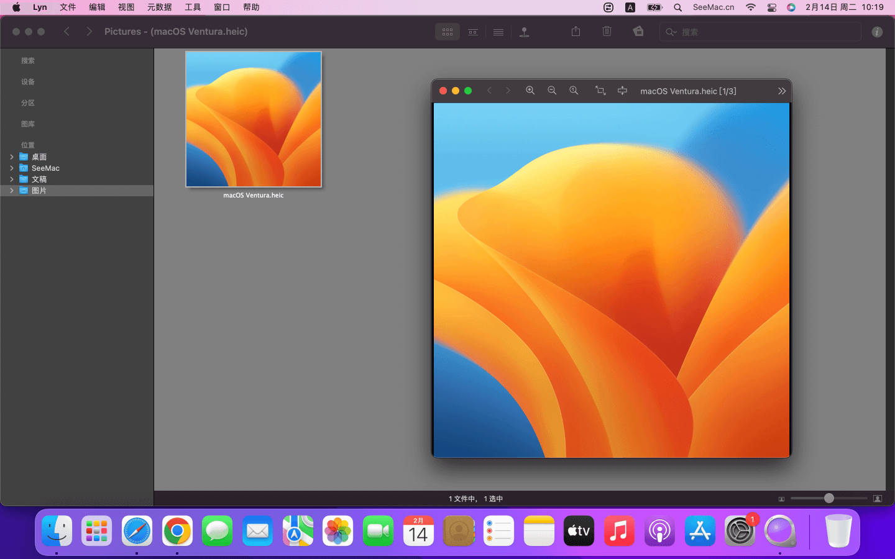
Task: Click the 搜索 search field
Action: [x=760, y=32]
